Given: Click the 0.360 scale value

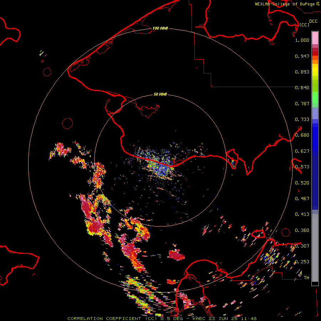Looking at the screenshot, I should click(302, 230).
